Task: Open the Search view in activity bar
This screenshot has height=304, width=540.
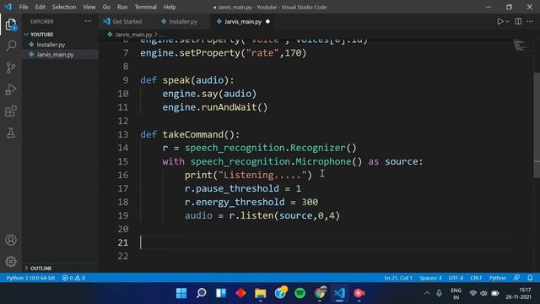Action: click(x=11, y=46)
